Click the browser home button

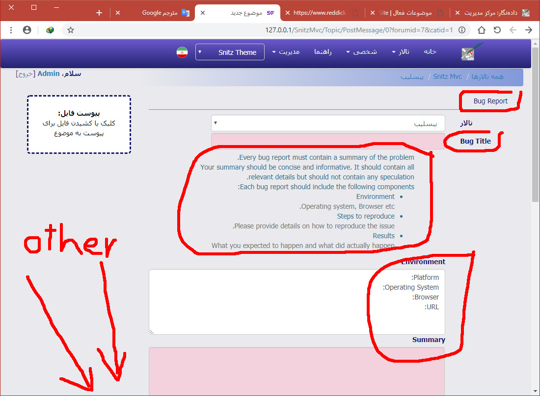point(482,30)
